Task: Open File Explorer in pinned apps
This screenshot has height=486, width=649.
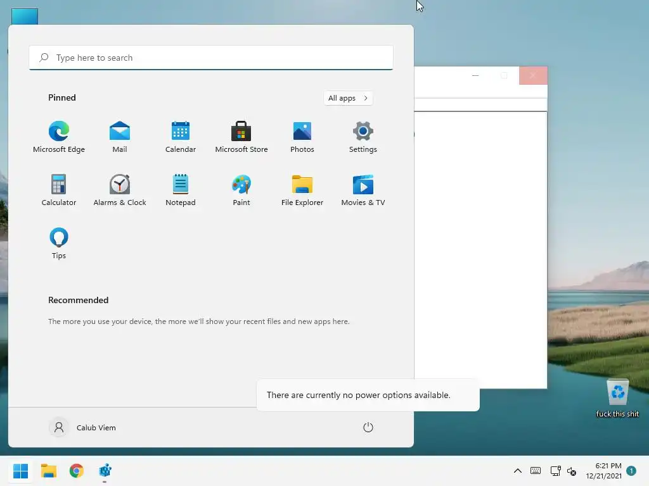Action: pyautogui.click(x=302, y=190)
